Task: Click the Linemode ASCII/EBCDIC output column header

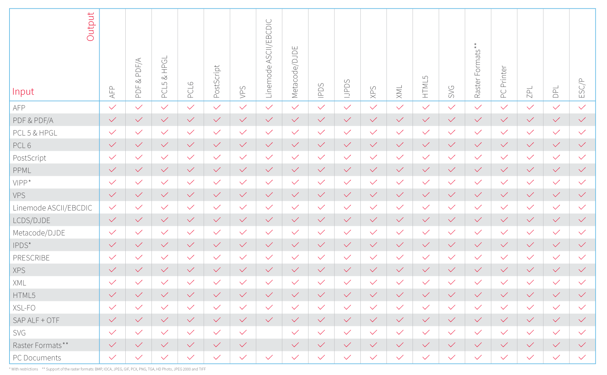Action: (x=269, y=58)
